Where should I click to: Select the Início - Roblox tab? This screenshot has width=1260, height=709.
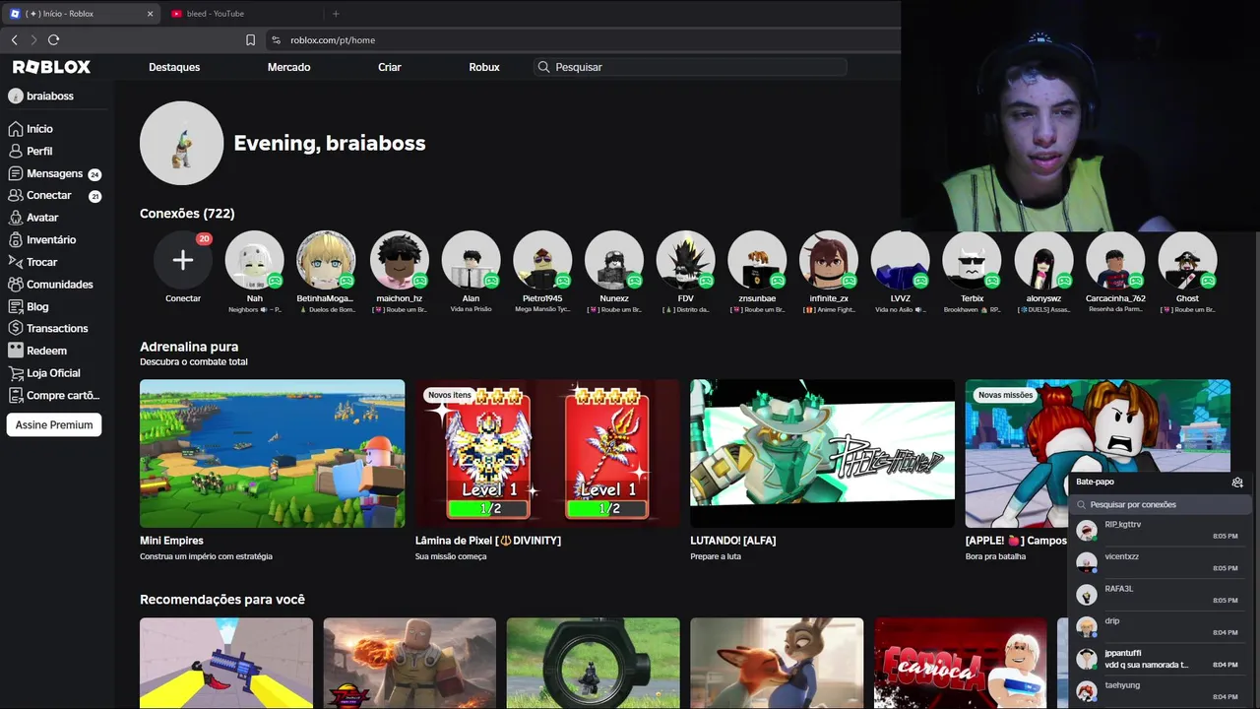tap(81, 14)
